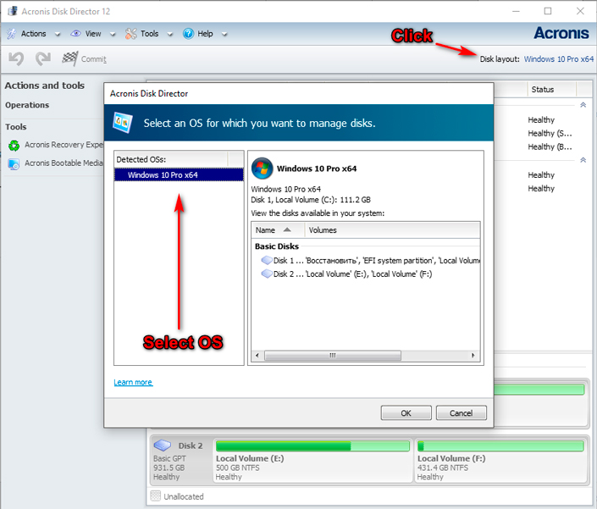Sort by the Name column header arrow
The width and height of the screenshot is (597, 509).
287,230
